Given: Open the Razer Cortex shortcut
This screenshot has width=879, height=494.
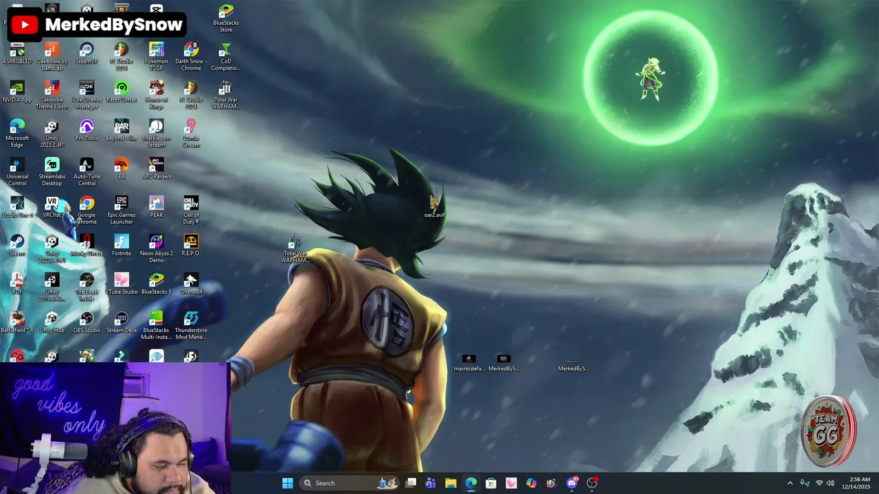Looking at the screenshot, I should (122, 93).
